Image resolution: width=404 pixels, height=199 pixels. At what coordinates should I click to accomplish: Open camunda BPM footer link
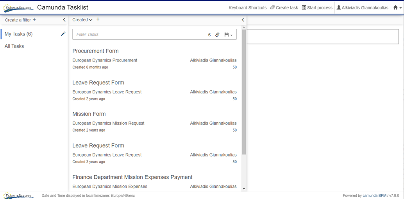coord(374,195)
